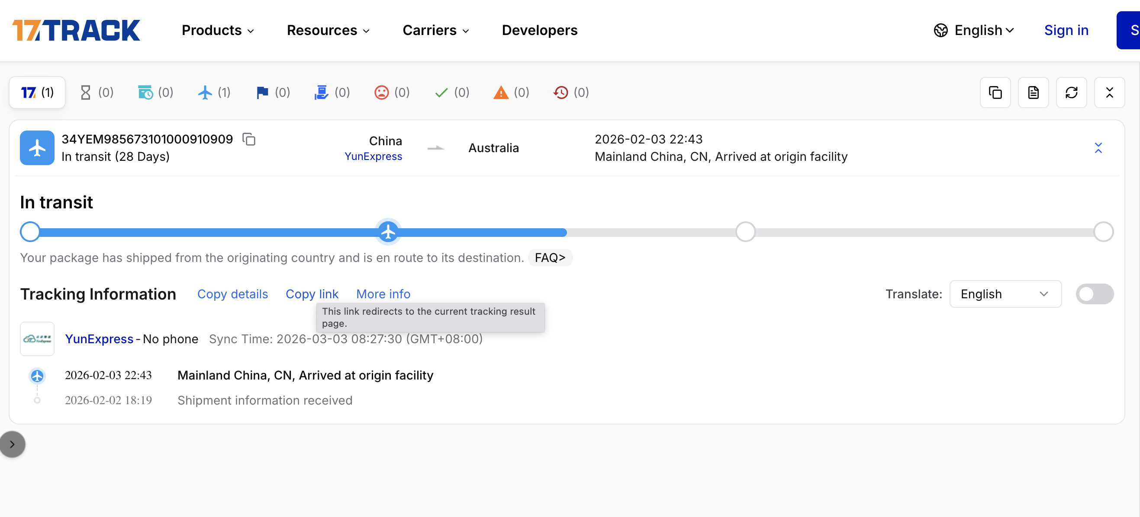Collapse the shipment details chevron

[x=1098, y=147]
